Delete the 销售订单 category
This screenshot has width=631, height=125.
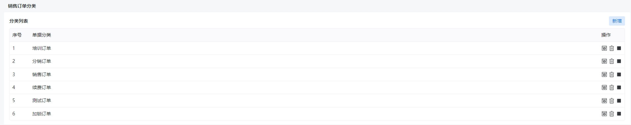(612, 74)
